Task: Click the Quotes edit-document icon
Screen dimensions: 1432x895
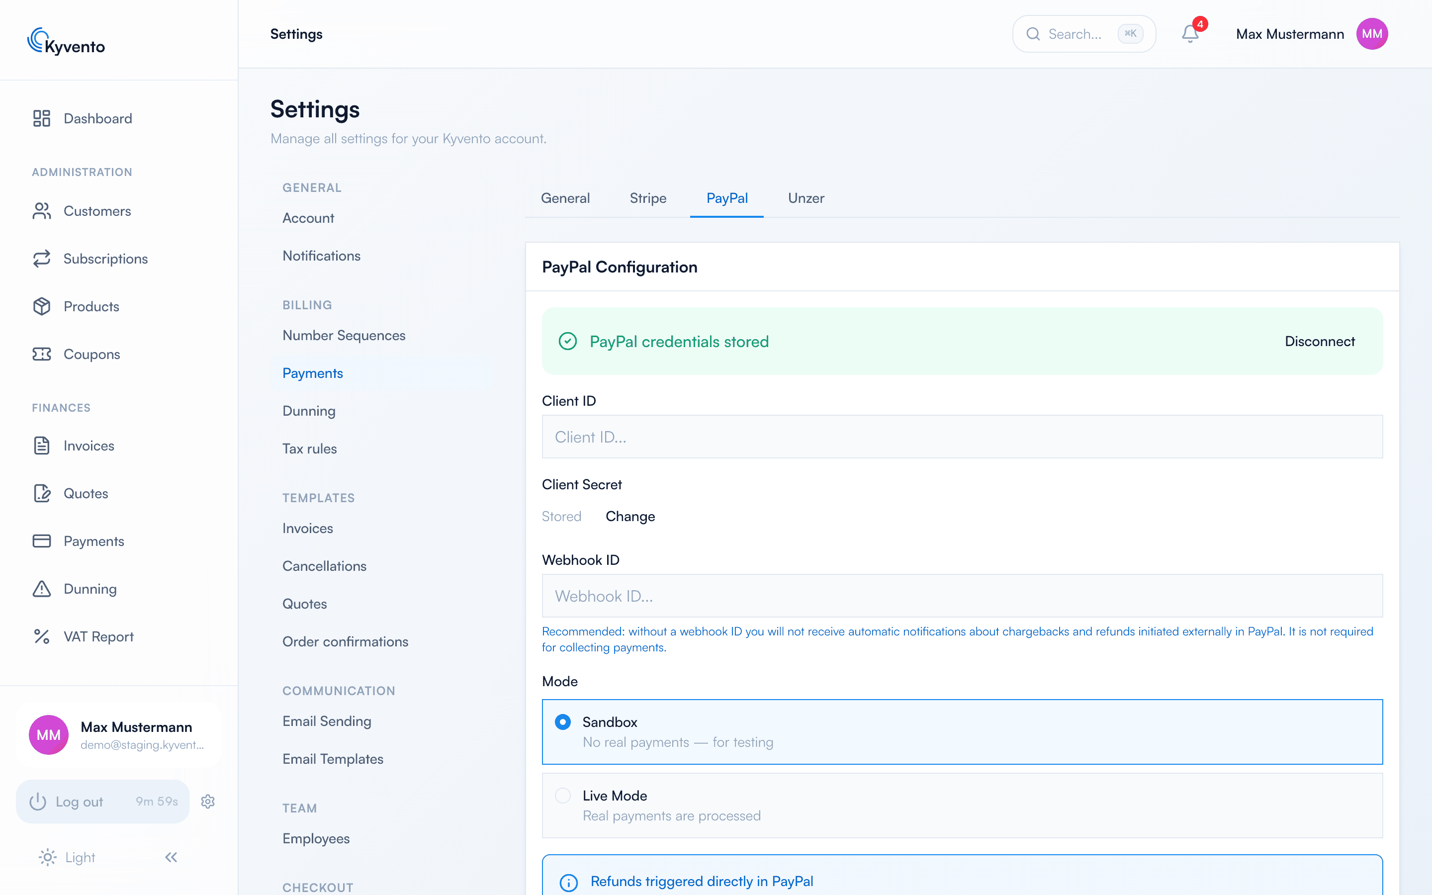Action: click(41, 494)
